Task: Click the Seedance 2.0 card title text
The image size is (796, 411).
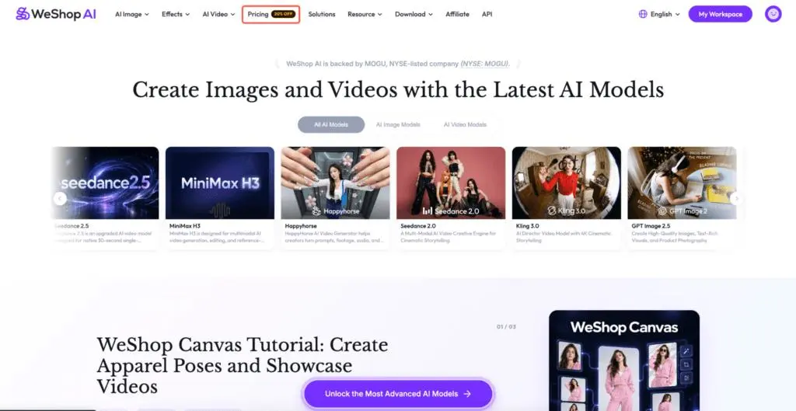Action: coord(417,226)
